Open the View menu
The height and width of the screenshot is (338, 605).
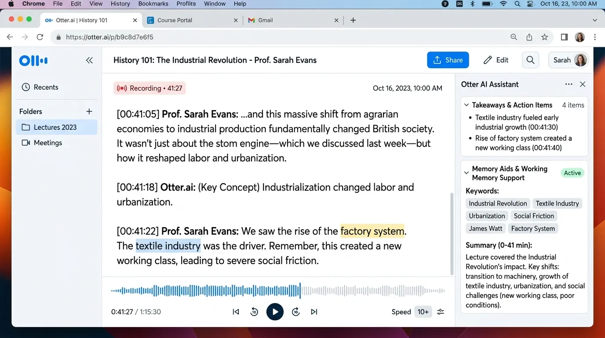point(96,4)
